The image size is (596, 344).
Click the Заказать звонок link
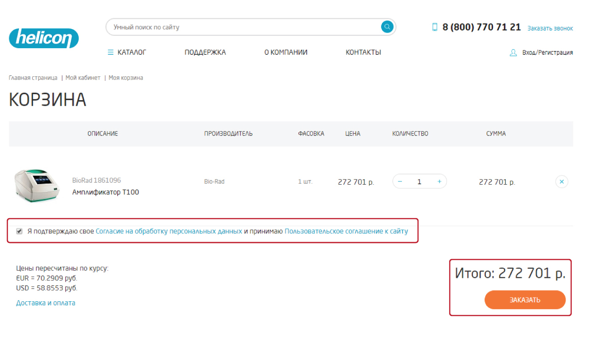coord(550,28)
